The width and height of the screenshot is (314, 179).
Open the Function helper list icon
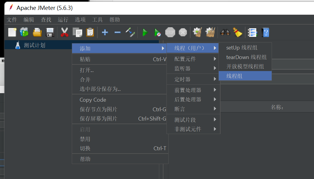pyautogui.click(x=252, y=32)
